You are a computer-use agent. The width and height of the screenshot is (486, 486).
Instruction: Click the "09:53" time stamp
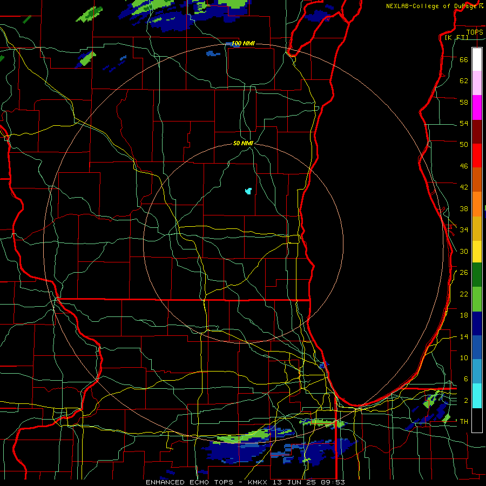[x=332, y=482]
